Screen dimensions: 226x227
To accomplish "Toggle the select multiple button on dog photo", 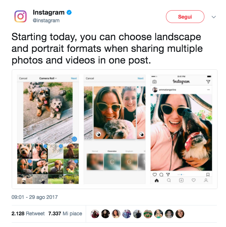I will (74, 139).
